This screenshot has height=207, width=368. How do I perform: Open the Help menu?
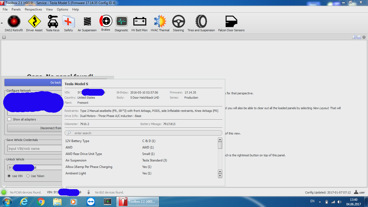tap(75, 9)
